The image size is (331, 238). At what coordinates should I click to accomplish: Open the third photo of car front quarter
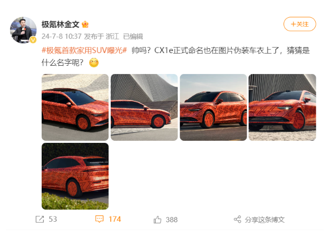click(x=213, y=107)
